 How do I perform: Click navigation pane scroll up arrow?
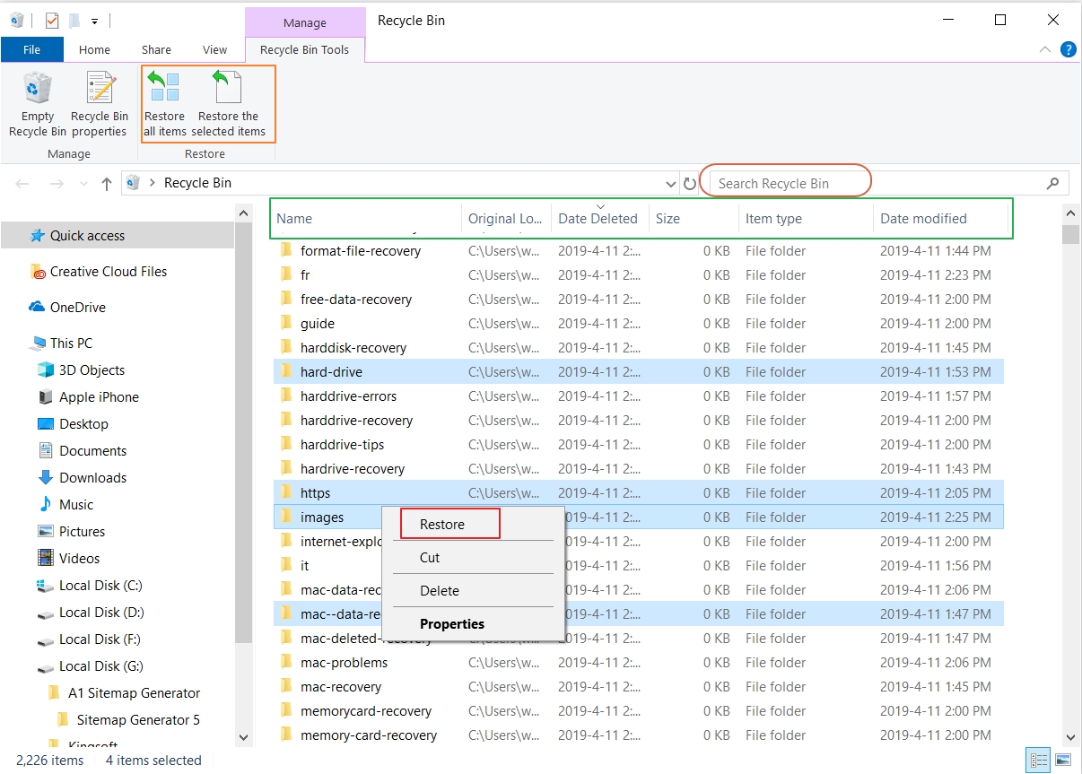pos(244,213)
